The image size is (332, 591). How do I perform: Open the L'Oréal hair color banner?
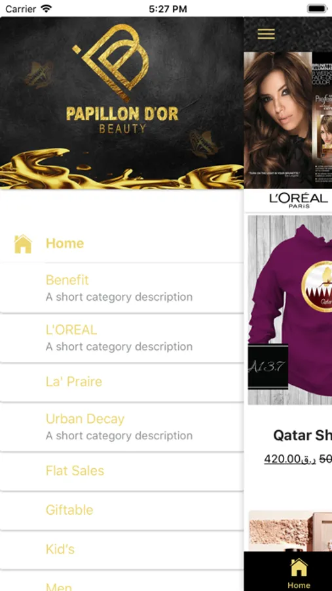288,120
